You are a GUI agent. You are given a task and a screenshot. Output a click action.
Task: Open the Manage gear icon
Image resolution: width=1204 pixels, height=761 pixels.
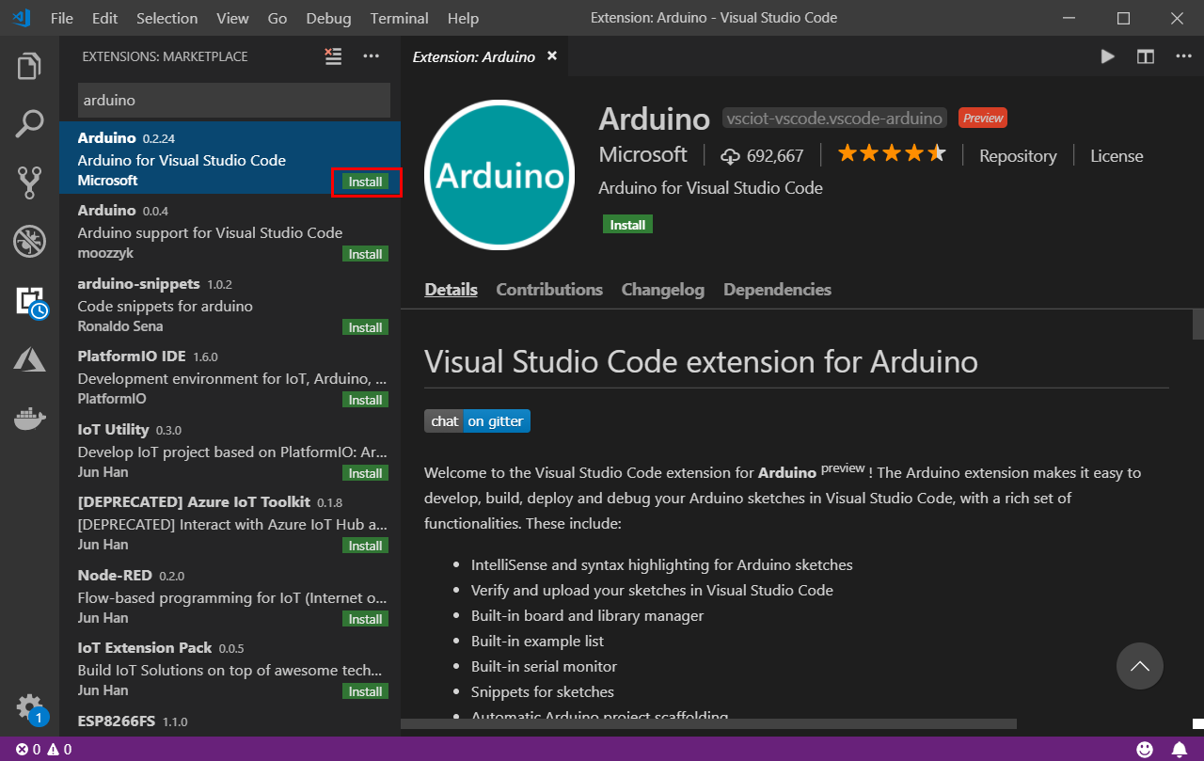[x=29, y=707]
